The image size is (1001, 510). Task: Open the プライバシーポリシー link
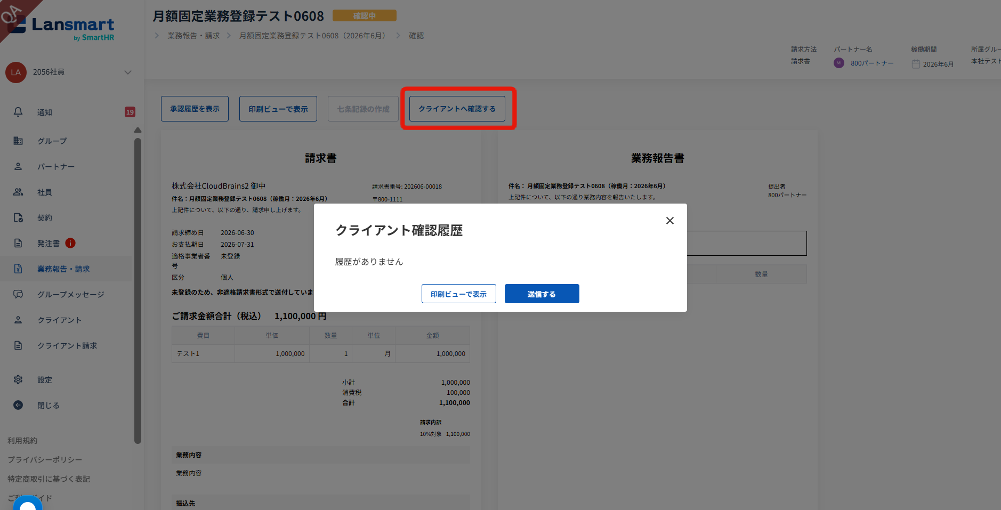click(x=45, y=459)
